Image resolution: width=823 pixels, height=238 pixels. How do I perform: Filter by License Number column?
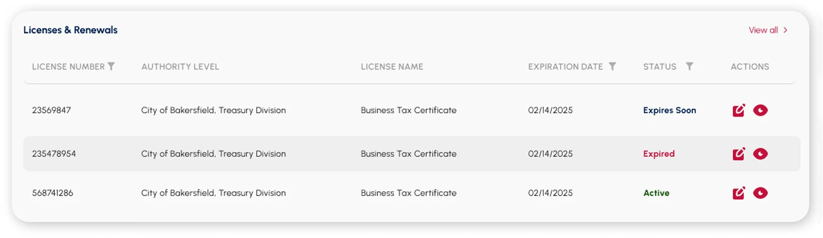click(111, 67)
